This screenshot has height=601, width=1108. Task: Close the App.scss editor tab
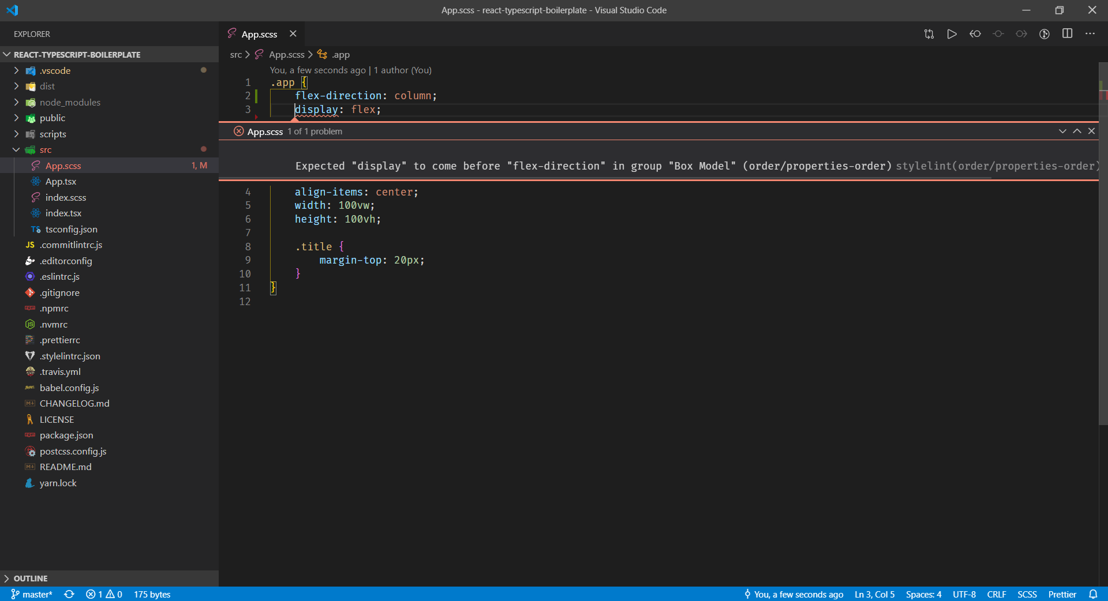[293, 34]
